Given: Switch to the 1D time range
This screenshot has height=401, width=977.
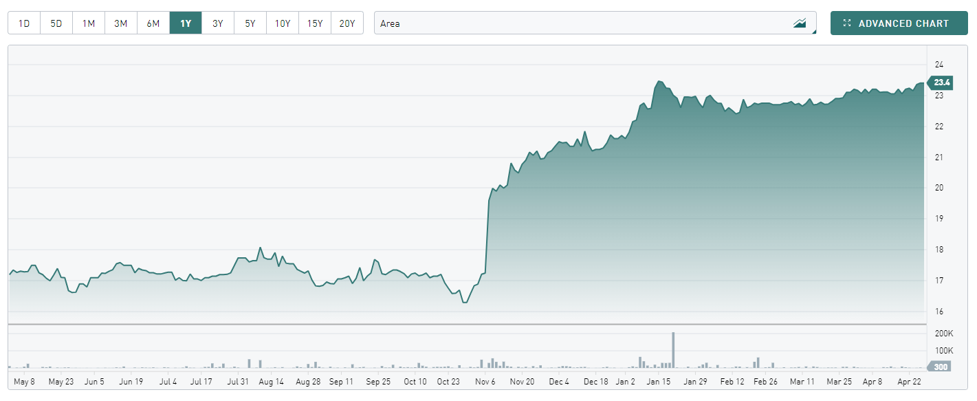Looking at the screenshot, I should 23,23.
